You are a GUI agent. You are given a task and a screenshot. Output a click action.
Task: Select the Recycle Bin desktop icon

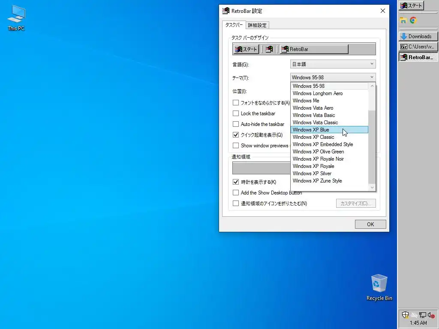379,287
